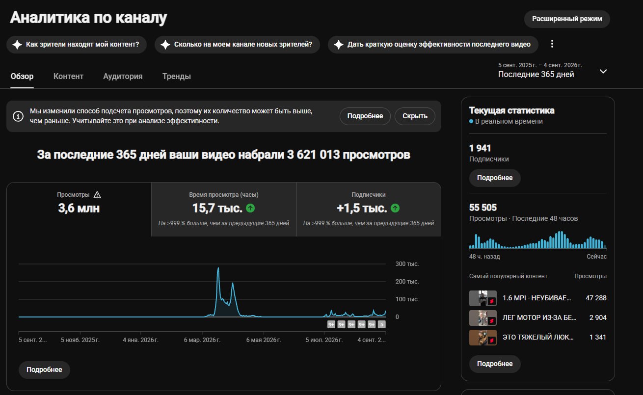Click the '47 288' views count

[596, 298]
